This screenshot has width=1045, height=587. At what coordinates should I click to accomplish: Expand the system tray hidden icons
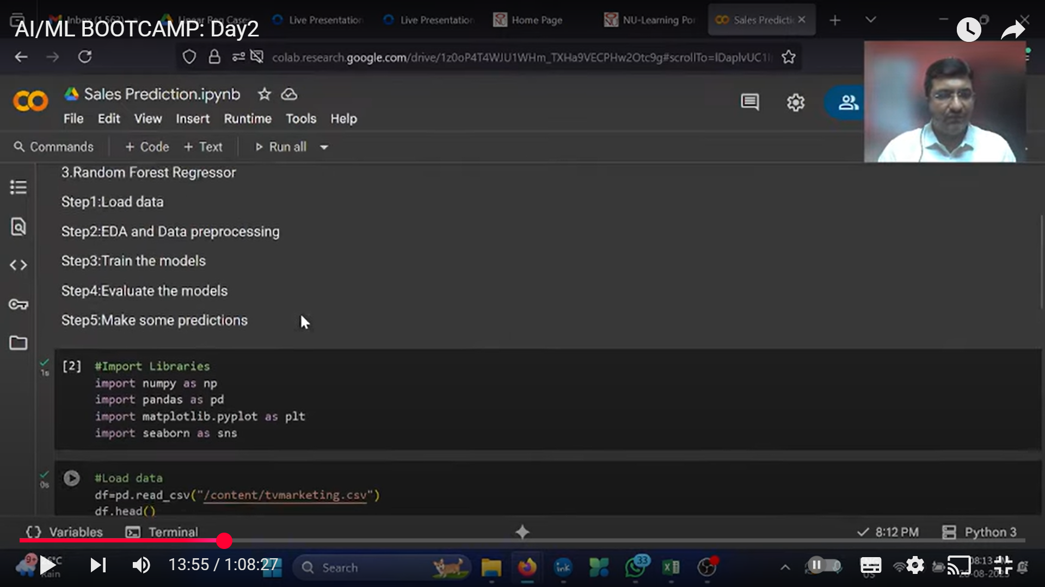pos(785,567)
